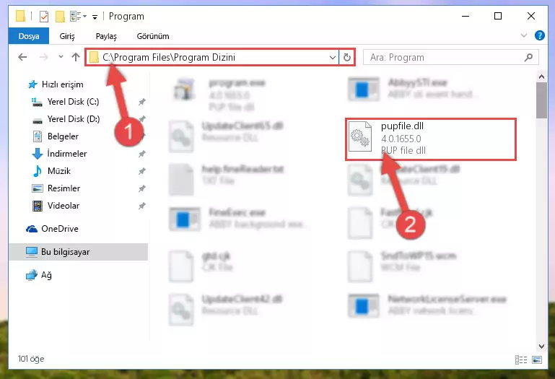Expand the ribbon with the chevron

524,35
